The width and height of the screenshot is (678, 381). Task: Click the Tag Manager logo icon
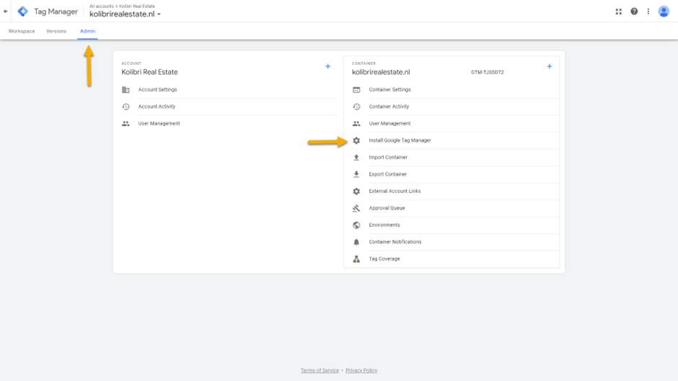pyautogui.click(x=23, y=12)
